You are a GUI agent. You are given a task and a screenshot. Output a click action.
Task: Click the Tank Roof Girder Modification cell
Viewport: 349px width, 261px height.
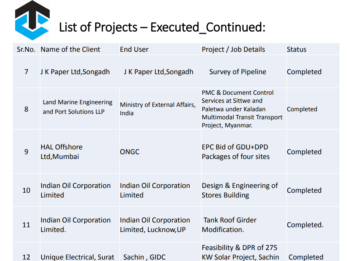(230, 225)
